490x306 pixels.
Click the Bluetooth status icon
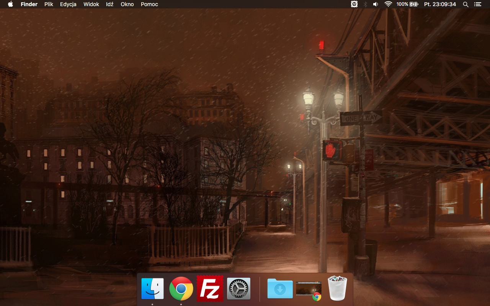tap(365, 4)
